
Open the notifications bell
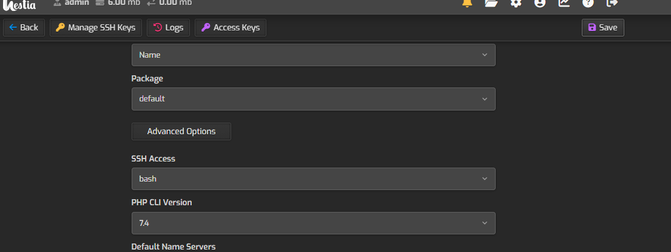pyautogui.click(x=467, y=3)
